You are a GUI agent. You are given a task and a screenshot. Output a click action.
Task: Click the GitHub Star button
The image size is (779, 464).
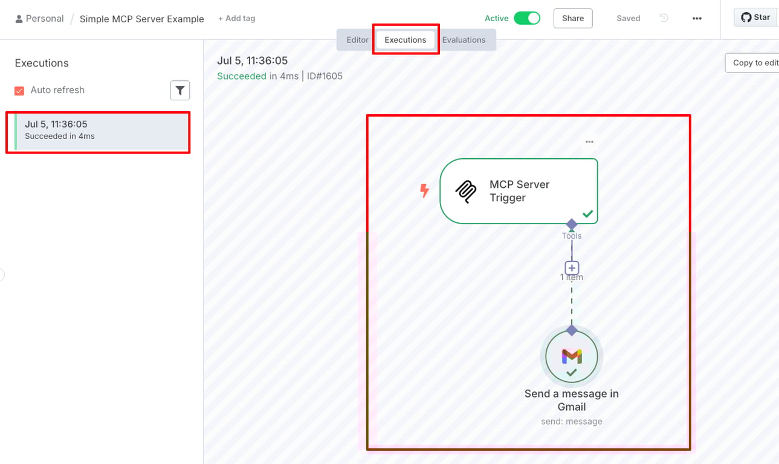(755, 18)
